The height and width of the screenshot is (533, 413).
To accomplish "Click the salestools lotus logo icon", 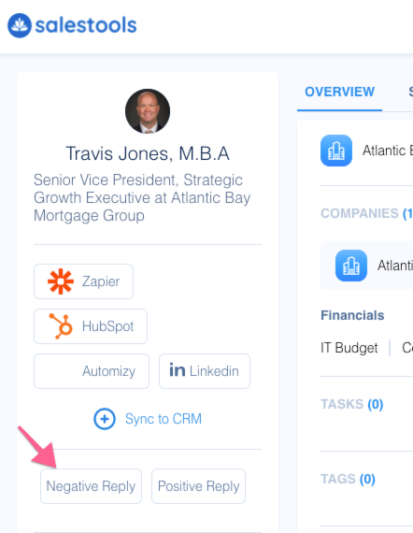I will pos(20,25).
